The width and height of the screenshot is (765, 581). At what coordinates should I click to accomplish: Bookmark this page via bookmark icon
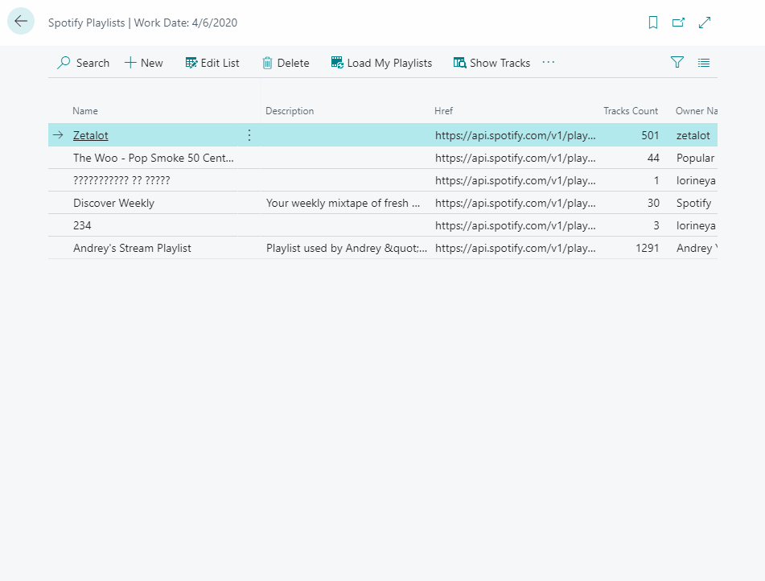coord(653,23)
